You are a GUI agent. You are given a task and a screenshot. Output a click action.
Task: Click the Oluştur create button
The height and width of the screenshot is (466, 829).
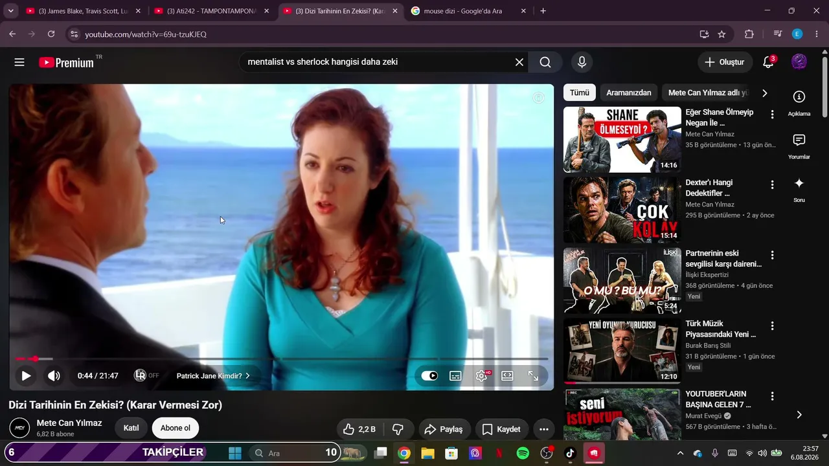pyautogui.click(x=725, y=62)
